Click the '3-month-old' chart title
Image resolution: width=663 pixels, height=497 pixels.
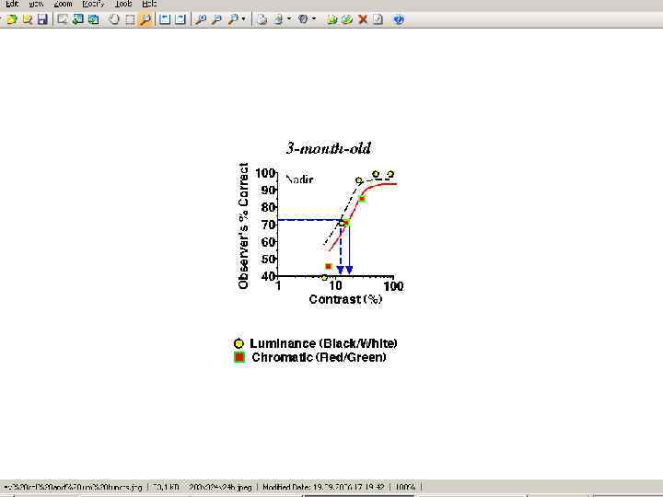[x=329, y=148]
